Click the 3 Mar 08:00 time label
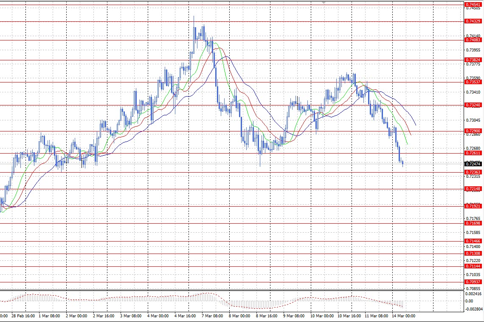484x322 pixels. point(131,316)
